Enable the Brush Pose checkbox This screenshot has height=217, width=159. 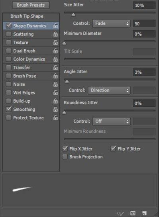[9, 76]
